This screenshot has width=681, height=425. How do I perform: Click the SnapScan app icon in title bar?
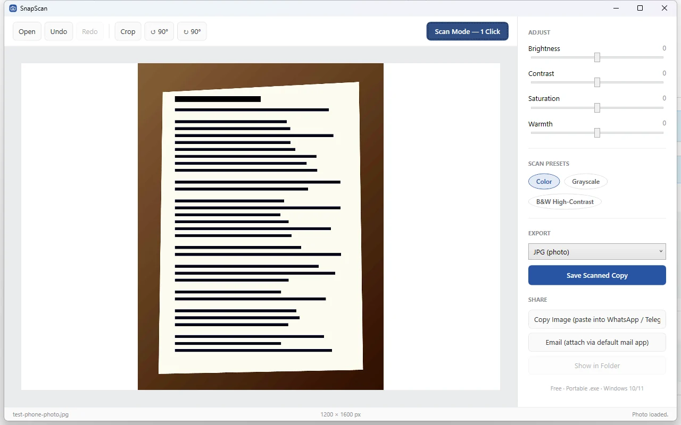click(13, 8)
